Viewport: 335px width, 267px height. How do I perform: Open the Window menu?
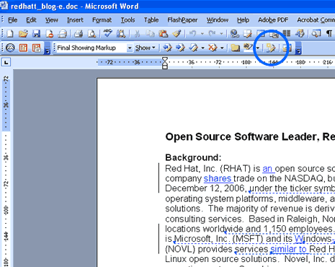tap(218, 20)
